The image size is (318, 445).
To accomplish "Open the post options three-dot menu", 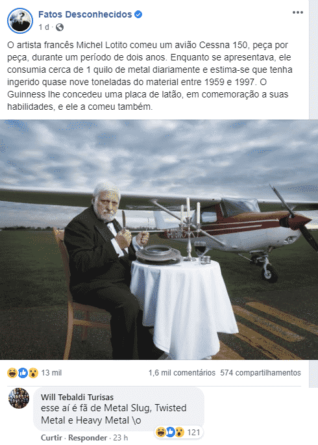I will (x=298, y=12).
